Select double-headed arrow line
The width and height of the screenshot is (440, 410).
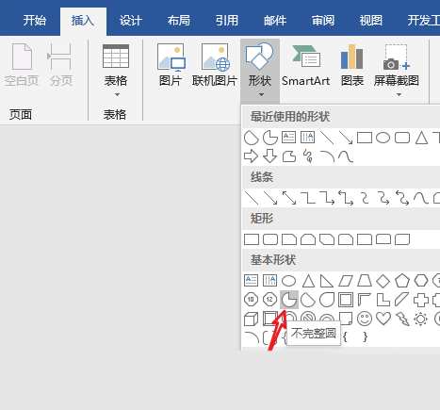coord(289,198)
